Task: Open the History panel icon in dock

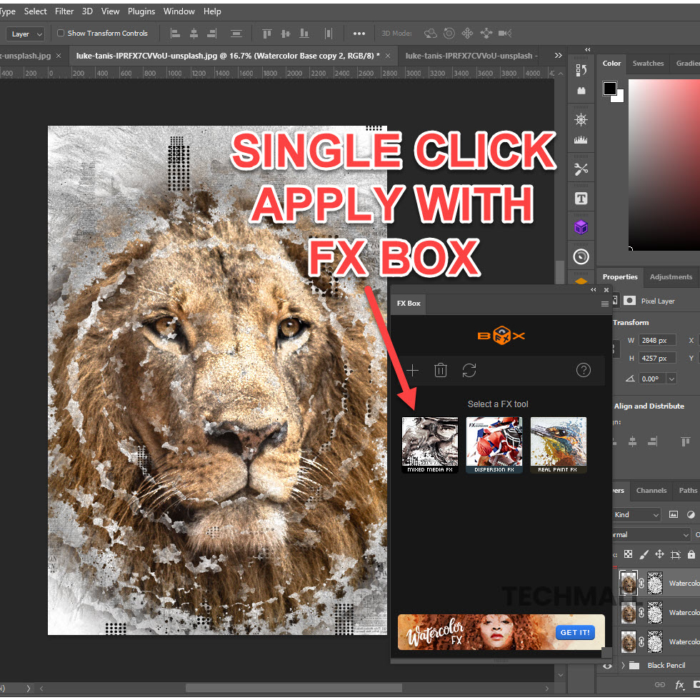Action: pyautogui.click(x=581, y=69)
